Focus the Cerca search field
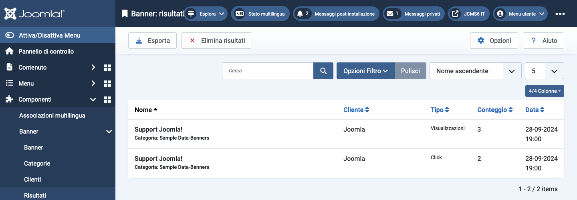The image size is (577, 200). pyautogui.click(x=268, y=71)
